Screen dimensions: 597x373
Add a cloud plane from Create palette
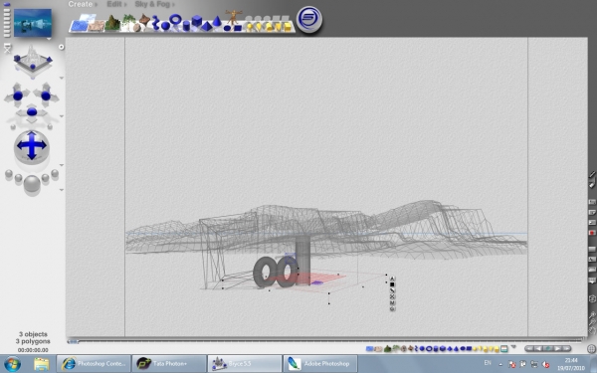(88, 18)
